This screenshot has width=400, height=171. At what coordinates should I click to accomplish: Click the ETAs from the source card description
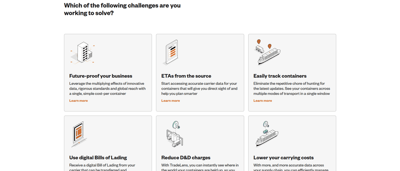point(199,88)
